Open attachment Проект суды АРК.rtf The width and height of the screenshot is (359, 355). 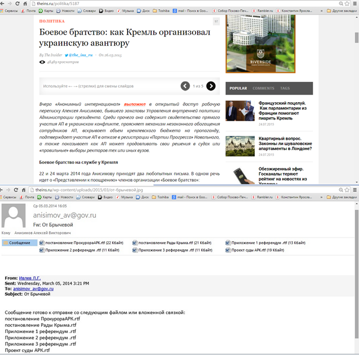[x=254, y=250]
